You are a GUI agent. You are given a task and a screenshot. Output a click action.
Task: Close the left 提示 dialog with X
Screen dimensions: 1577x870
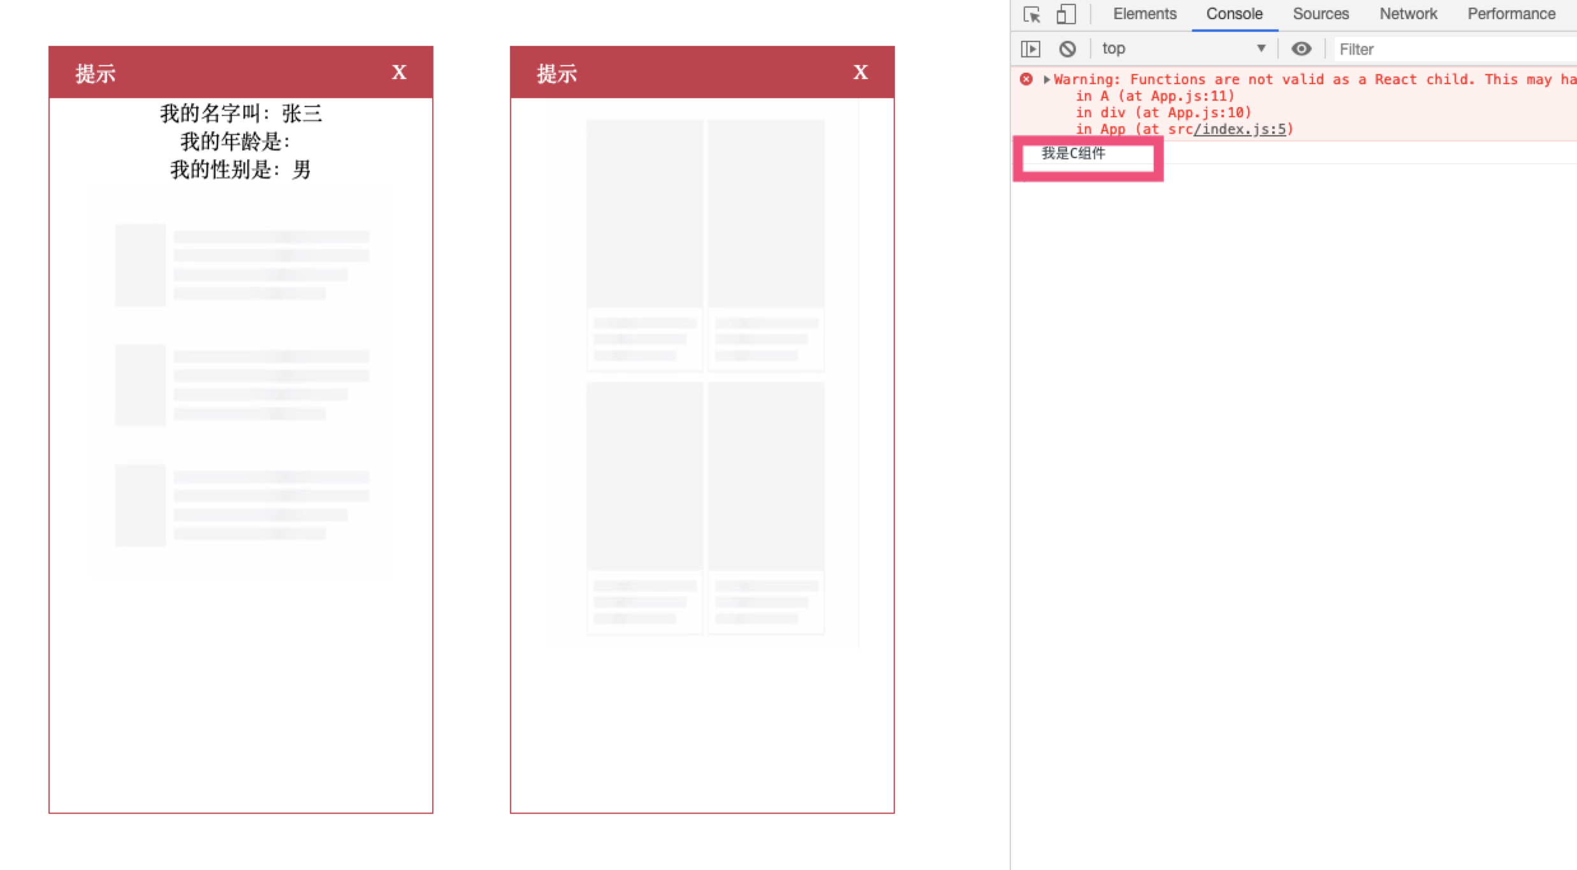coord(399,72)
